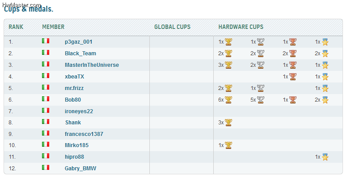
Task: Click Bob80's silver trophy icon
Action: (x=261, y=100)
